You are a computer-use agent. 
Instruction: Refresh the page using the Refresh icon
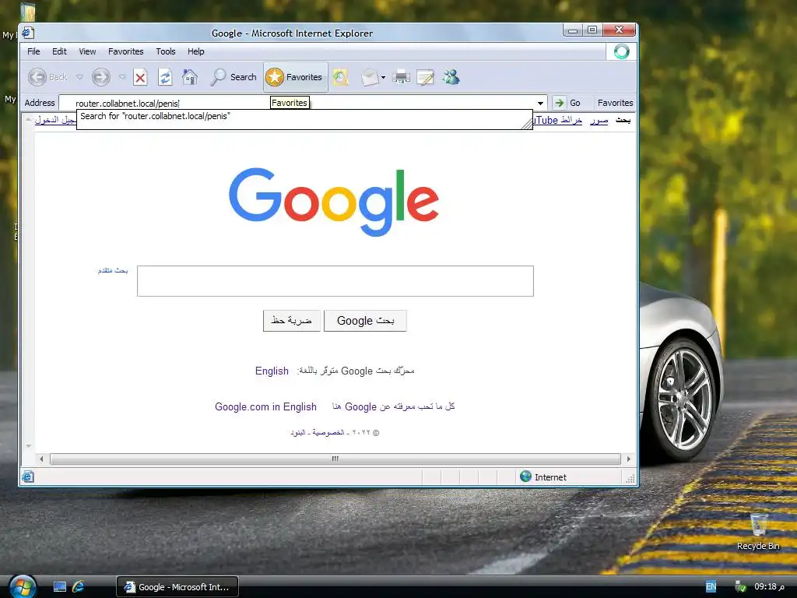tap(165, 77)
